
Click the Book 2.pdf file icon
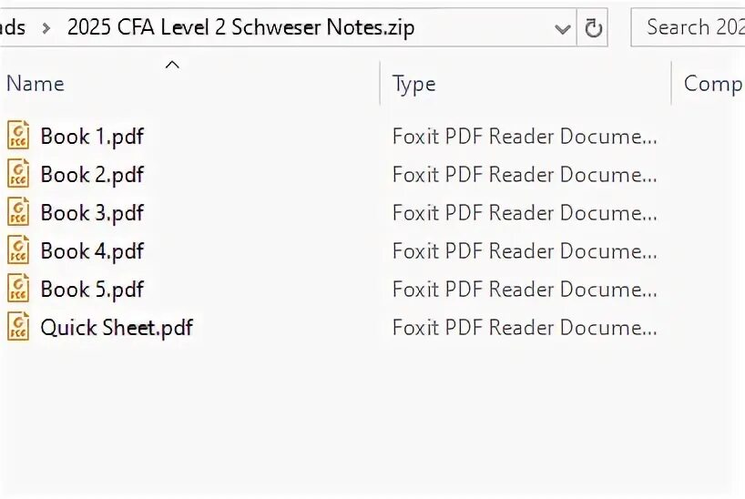point(18,174)
